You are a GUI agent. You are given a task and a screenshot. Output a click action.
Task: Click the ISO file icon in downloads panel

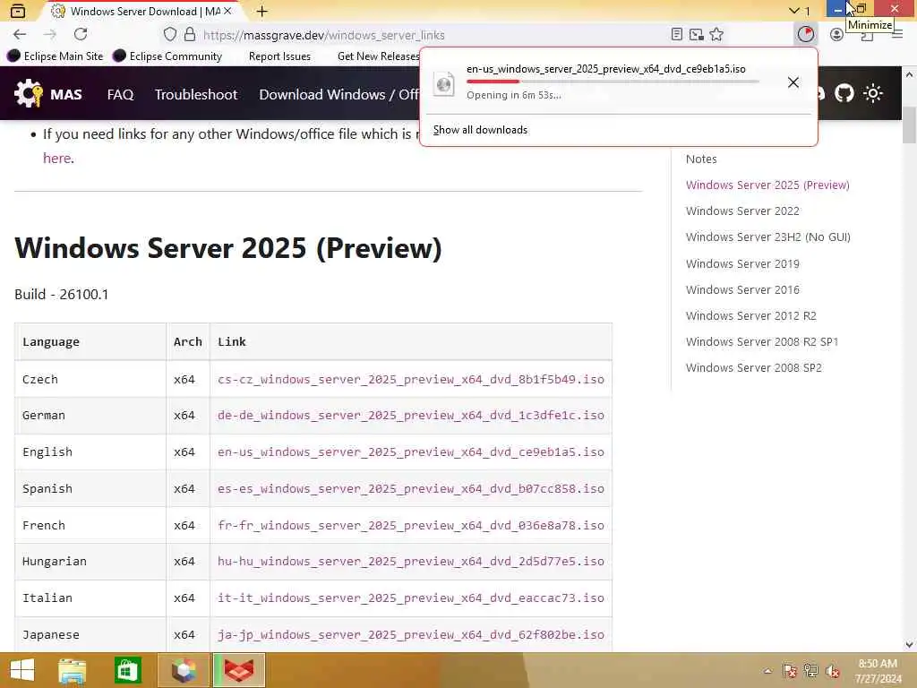[x=444, y=83]
